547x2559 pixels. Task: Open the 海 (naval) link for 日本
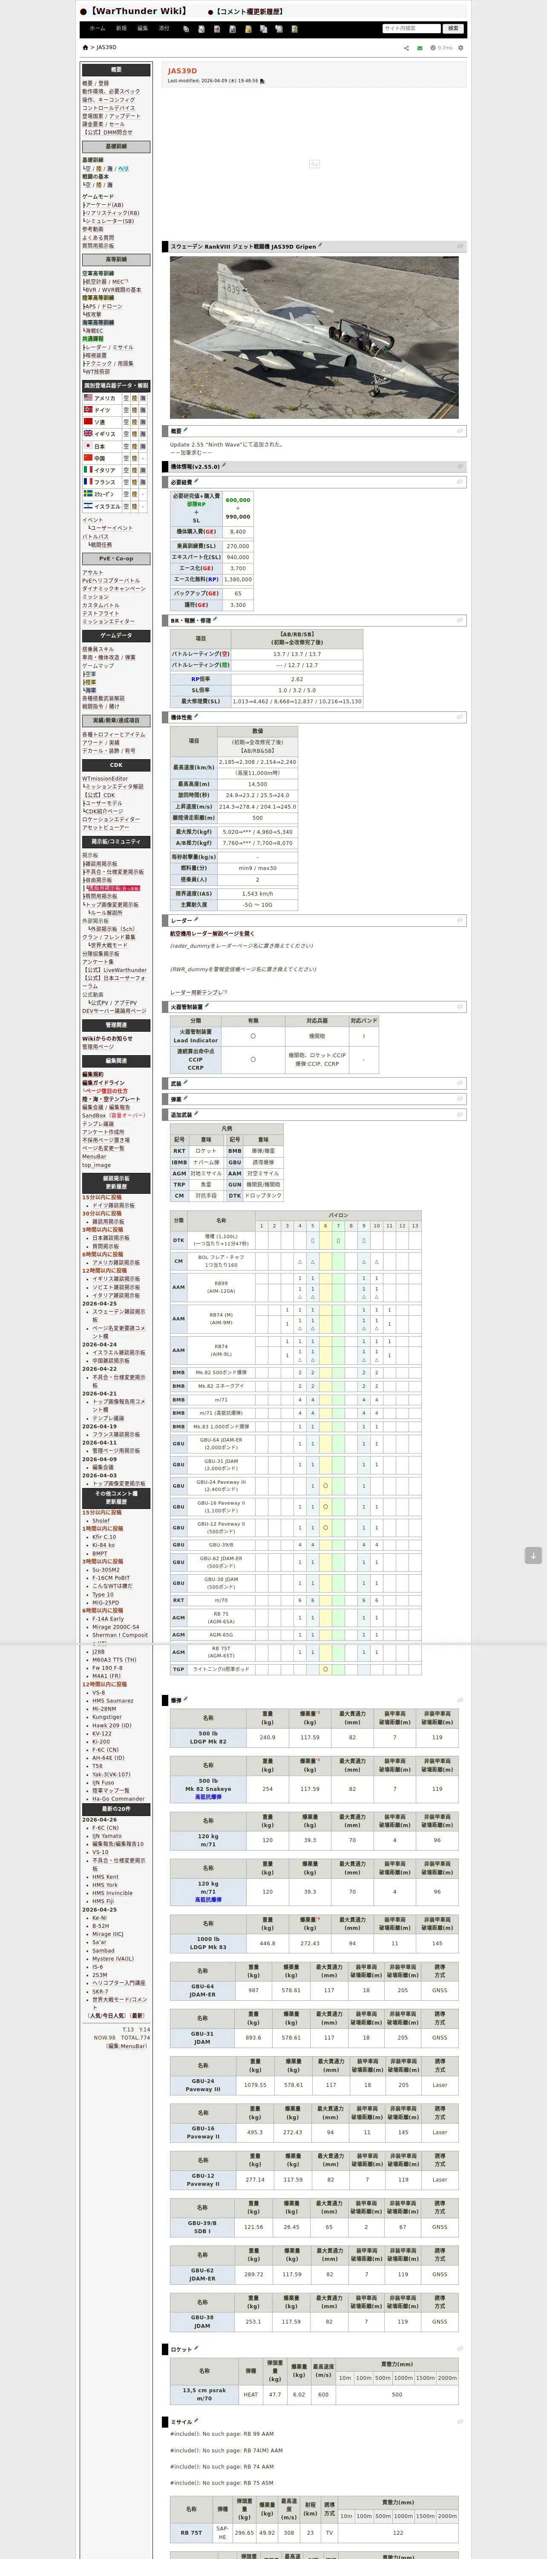point(143,446)
